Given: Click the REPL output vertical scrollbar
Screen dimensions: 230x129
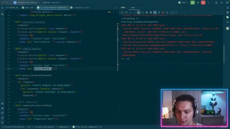Looking at the screenshot, I should click(x=224, y=54).
